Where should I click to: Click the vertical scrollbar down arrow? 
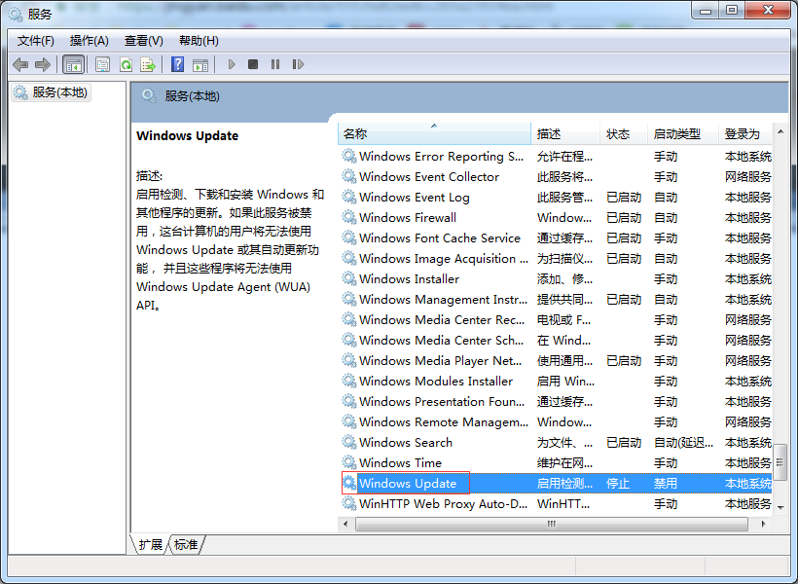coord(780,507)
